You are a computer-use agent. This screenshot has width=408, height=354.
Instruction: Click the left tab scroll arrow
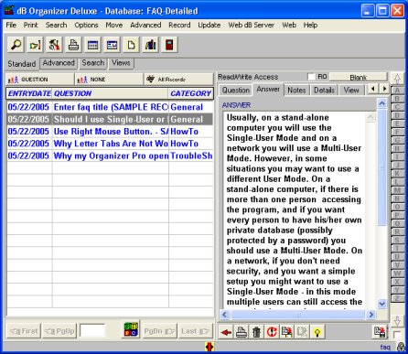click(x=372, y=89)
